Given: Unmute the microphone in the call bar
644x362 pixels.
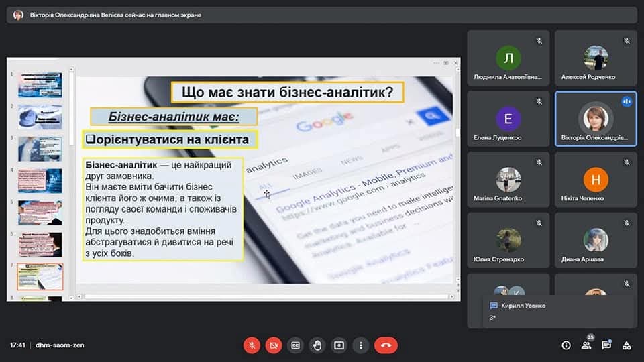Looking at the screenshot, I should [252, 345].
